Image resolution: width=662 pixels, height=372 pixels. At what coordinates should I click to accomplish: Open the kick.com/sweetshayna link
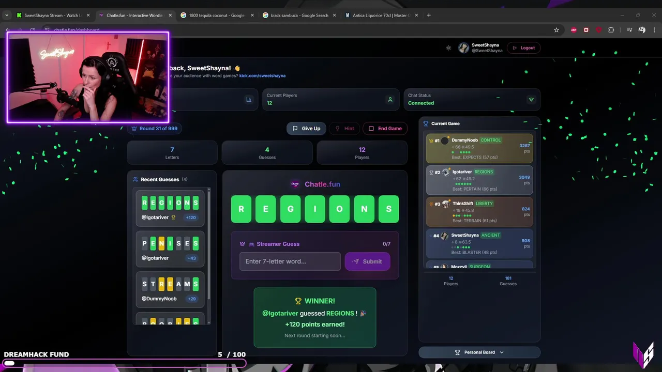(262, 75)
